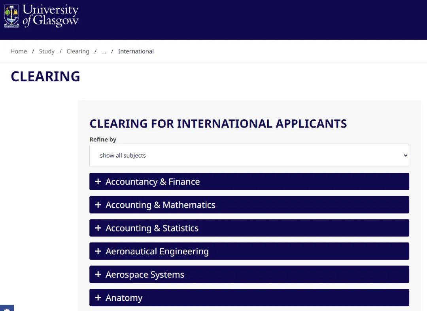Viewport: 427px width, 311px height.
Task: Click the plus icon beside Accounting & Mathematics
Action: click(x=98, y=204)
